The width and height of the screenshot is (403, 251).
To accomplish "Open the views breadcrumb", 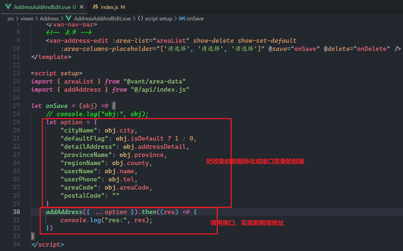I will (x=27, y=18).
